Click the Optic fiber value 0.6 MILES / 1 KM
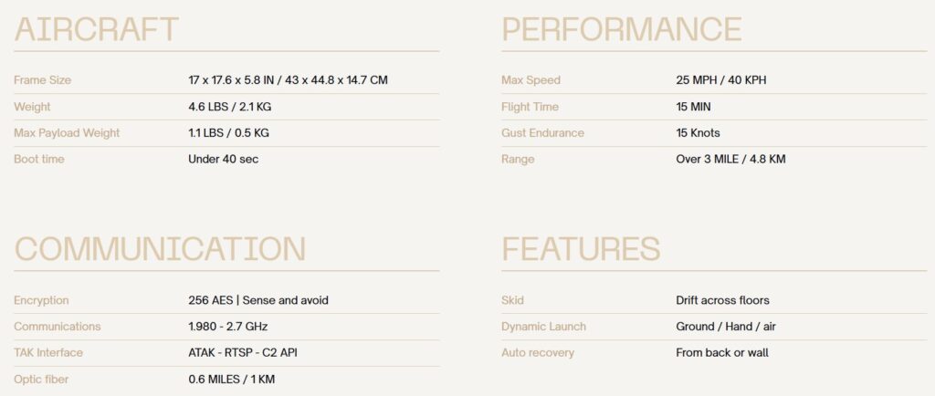This screenshot has width=935, height=396. pyautogui.click(x=231, y=380)
